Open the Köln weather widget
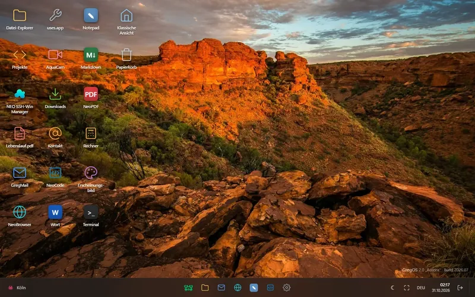Image resolution: width=475 pixels, height=297 pixels. [x=17, y=287]
